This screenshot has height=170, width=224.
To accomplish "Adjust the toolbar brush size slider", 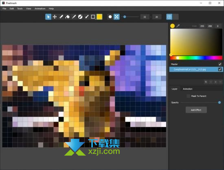I will (x=130, y=17).
